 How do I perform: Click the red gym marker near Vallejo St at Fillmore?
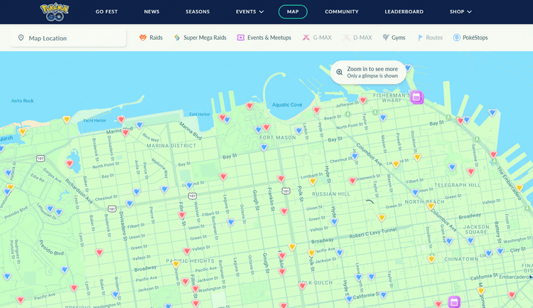(187, 252)
